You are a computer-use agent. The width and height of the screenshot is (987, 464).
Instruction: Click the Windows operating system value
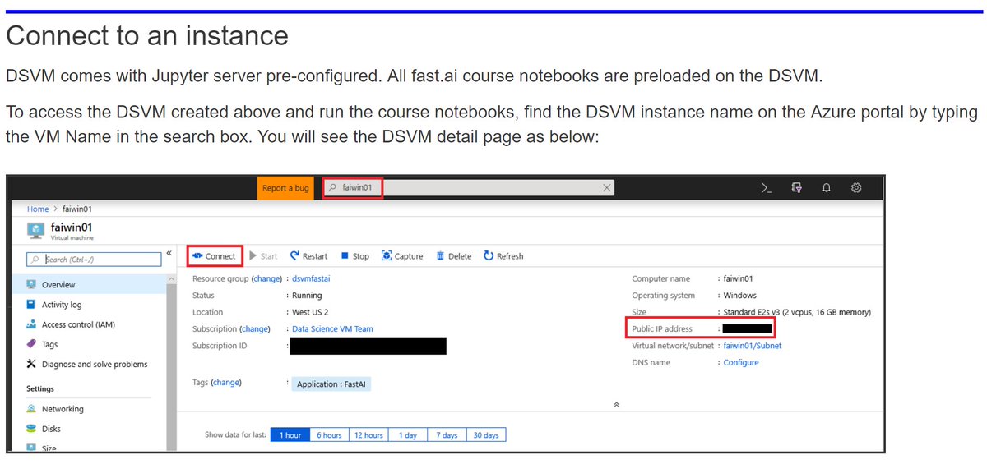pyautogui.click(x=739, y=296)
